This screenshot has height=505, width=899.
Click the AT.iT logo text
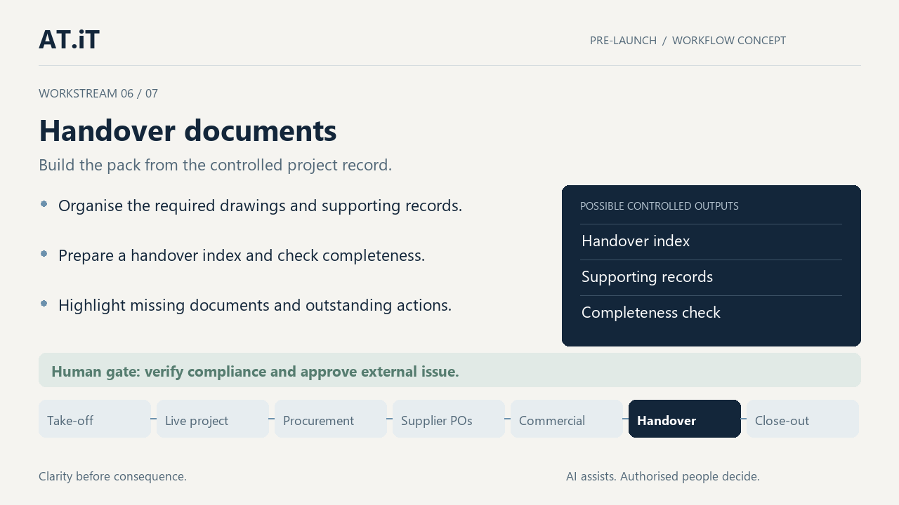[x=69, y=39]
